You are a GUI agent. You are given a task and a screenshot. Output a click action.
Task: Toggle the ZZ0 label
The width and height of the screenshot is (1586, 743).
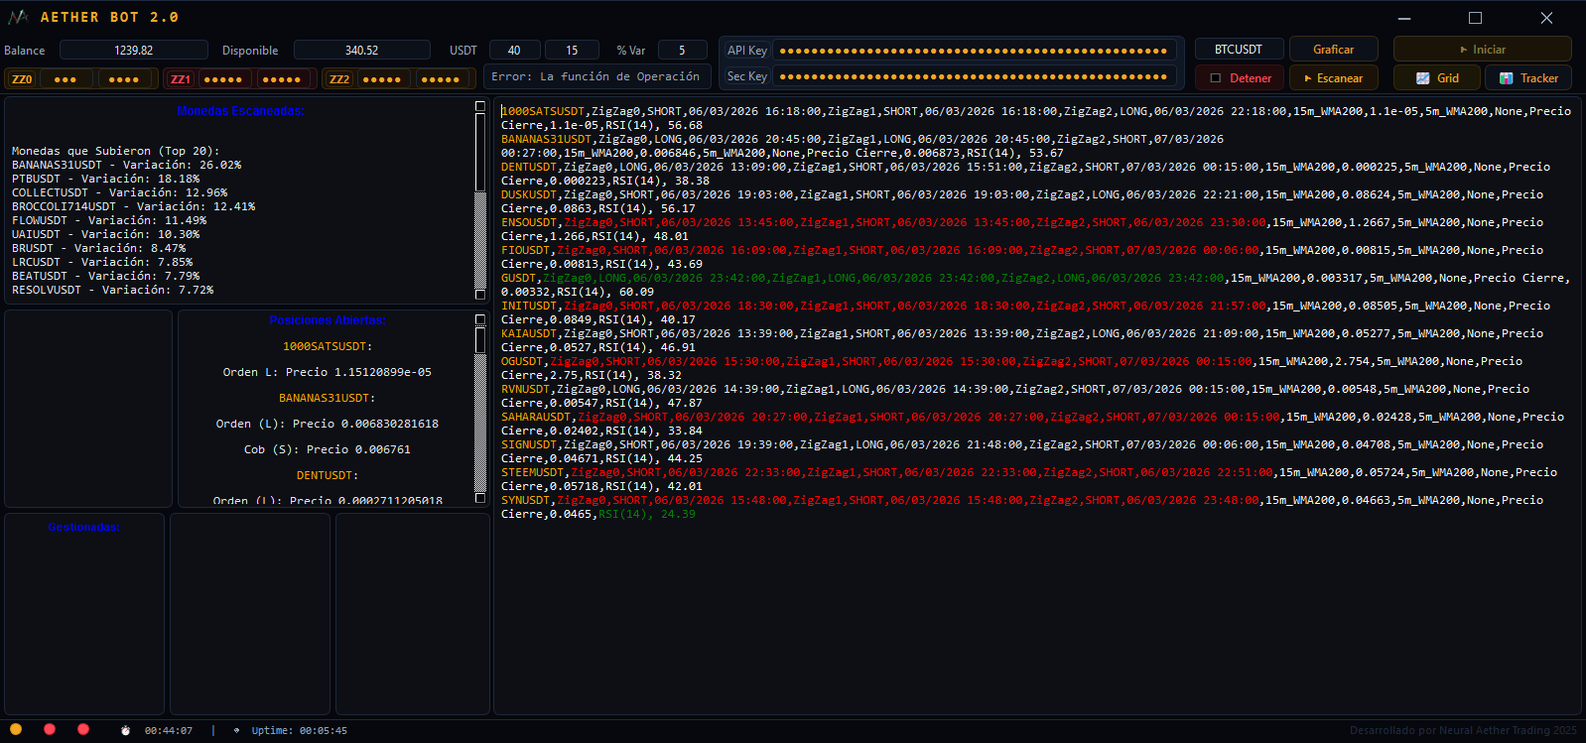22,79
